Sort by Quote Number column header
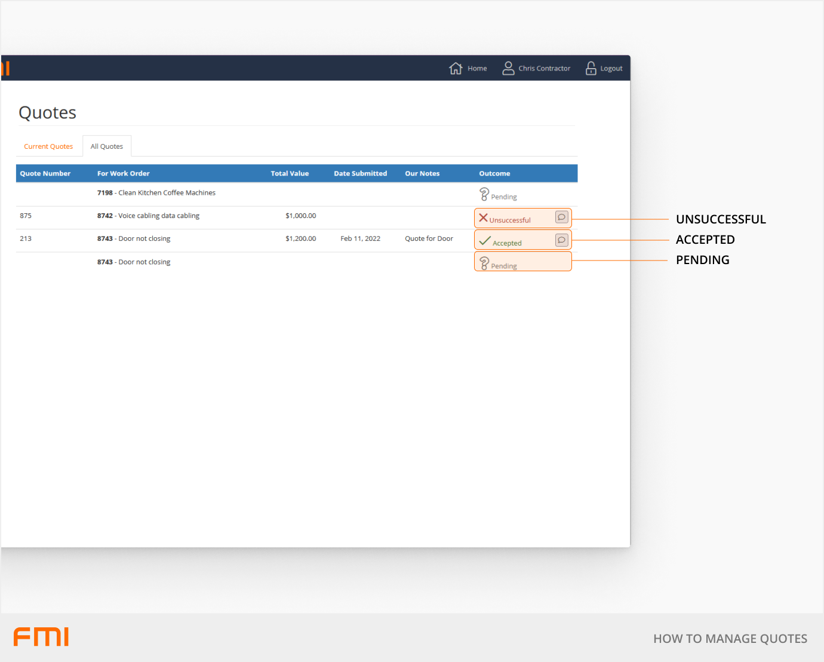Image resolution: width=824 pixels, height=662 pixels. point(45,174)
